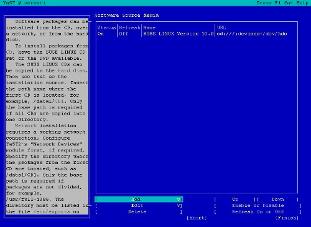The width and height of the screenshot is (311, 227).
Task: Click the cd:///;devices=/dev/hdc URL cell
Action: pyautogui.click(x=252, y=34)
